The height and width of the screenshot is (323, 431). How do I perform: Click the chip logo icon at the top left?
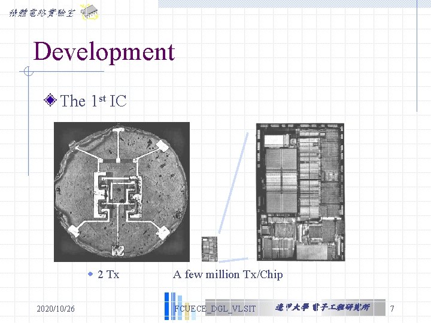click(89, 13)
